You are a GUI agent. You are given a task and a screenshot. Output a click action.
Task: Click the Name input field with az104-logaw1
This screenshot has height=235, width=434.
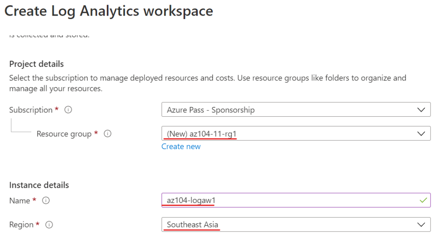coord(296,200)
